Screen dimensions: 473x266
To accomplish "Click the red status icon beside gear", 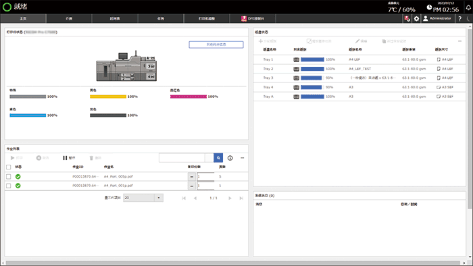I will point(407,19).
